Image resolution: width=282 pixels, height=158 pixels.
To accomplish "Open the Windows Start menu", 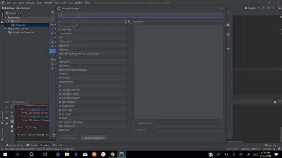I will click(5, 154).
